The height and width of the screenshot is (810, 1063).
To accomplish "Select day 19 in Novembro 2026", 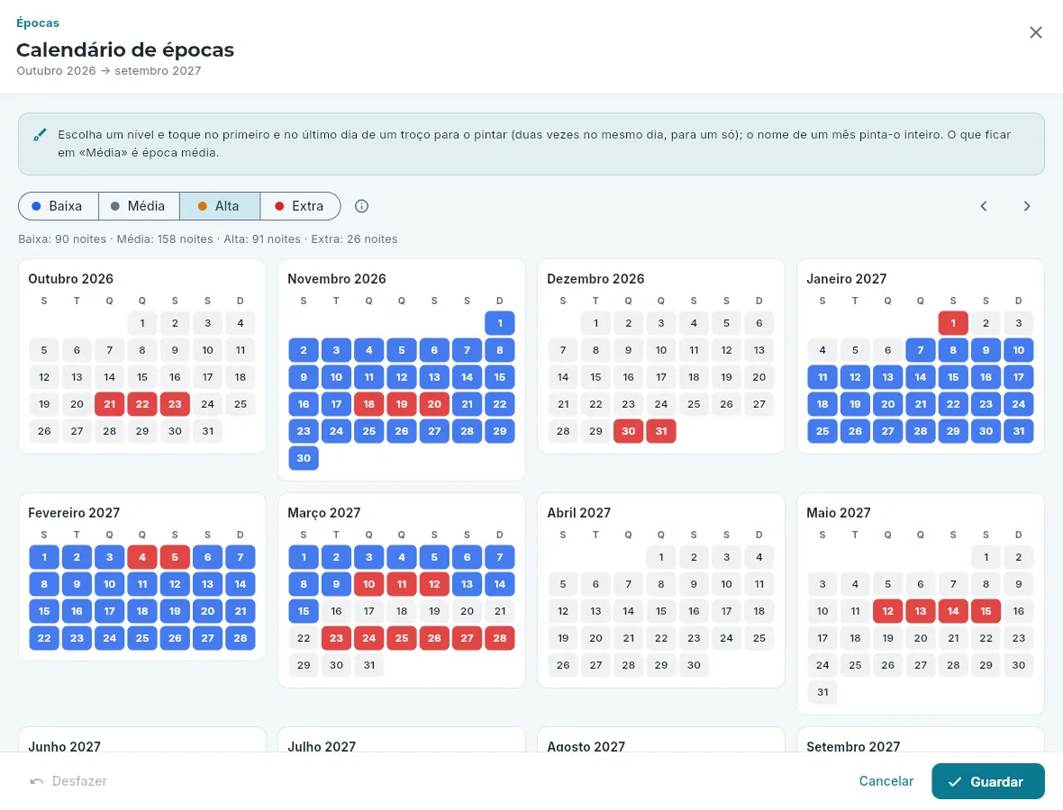I will point(402,404).
